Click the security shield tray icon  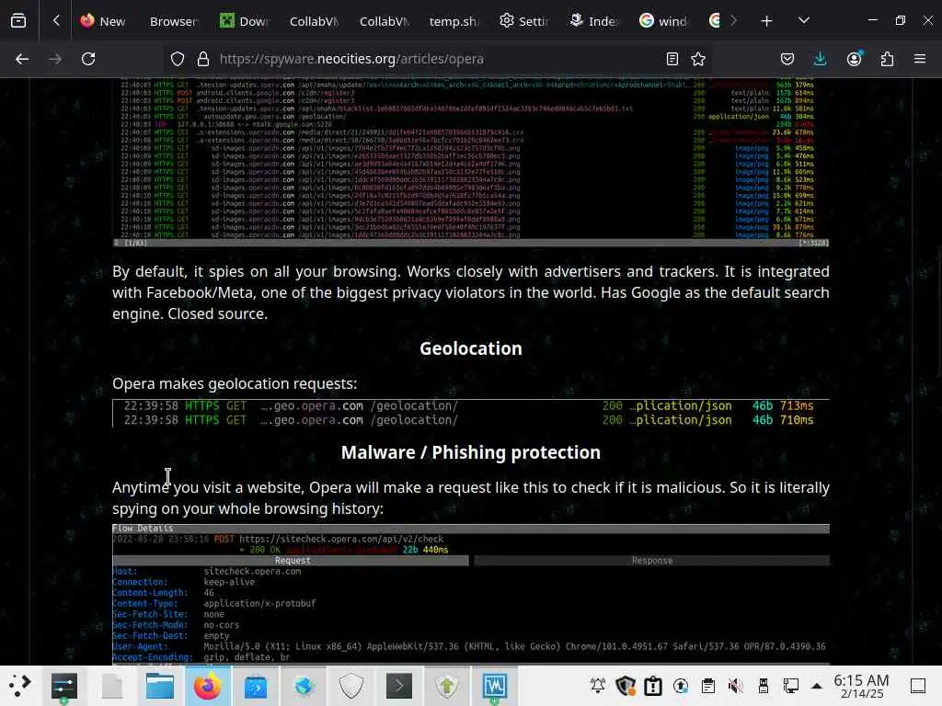[x=626, y=686]
